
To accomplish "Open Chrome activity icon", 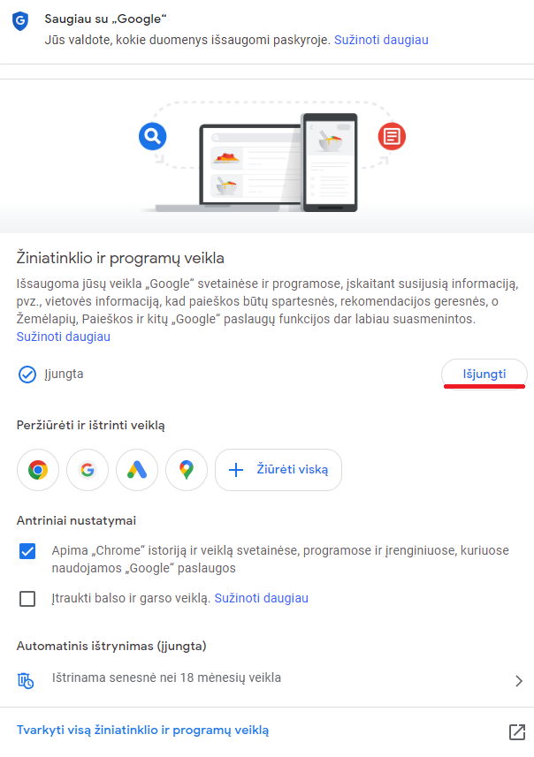I will 38,470.
